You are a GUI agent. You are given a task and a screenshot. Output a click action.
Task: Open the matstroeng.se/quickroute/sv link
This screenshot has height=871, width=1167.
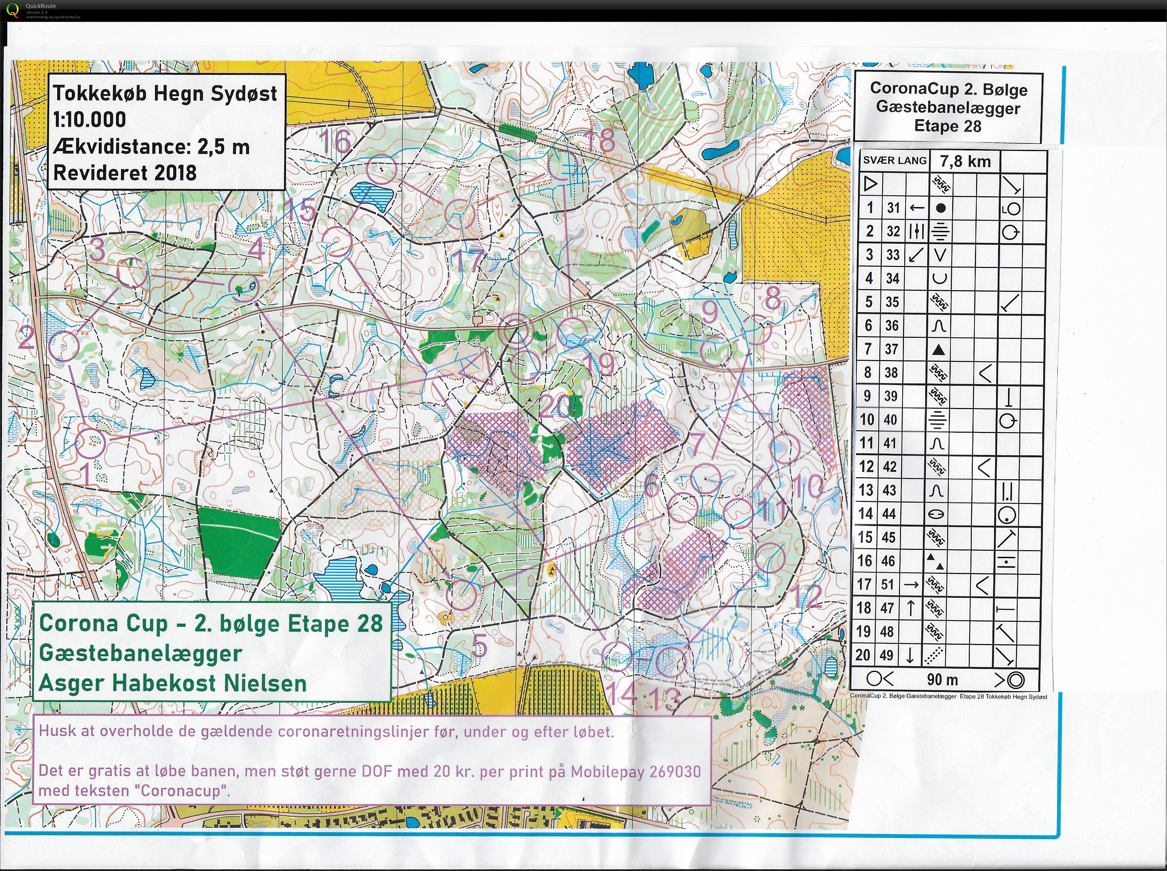[x=53, y=16]
